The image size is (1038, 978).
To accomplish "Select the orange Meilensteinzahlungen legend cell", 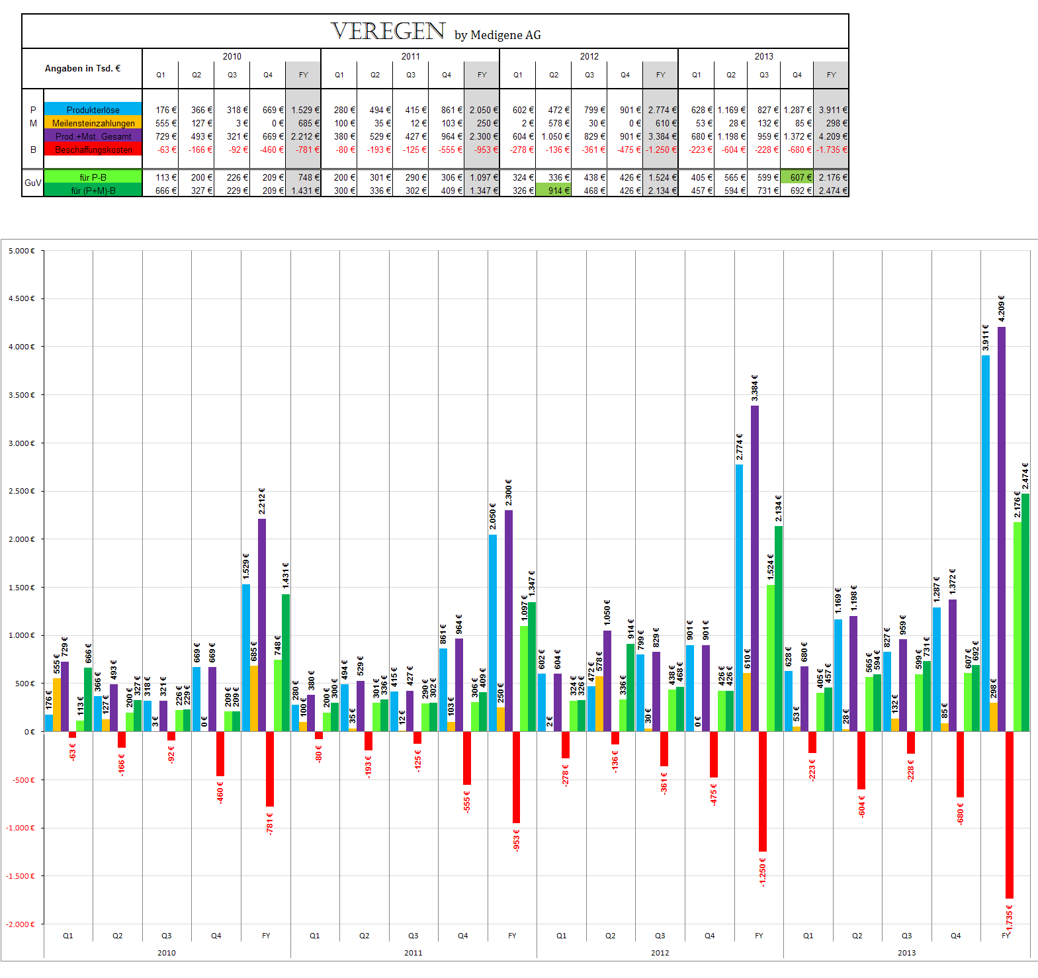I will [x=93, y=122].
